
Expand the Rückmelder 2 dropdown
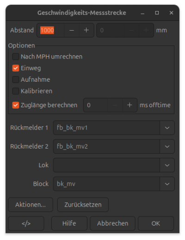(167, 146)
